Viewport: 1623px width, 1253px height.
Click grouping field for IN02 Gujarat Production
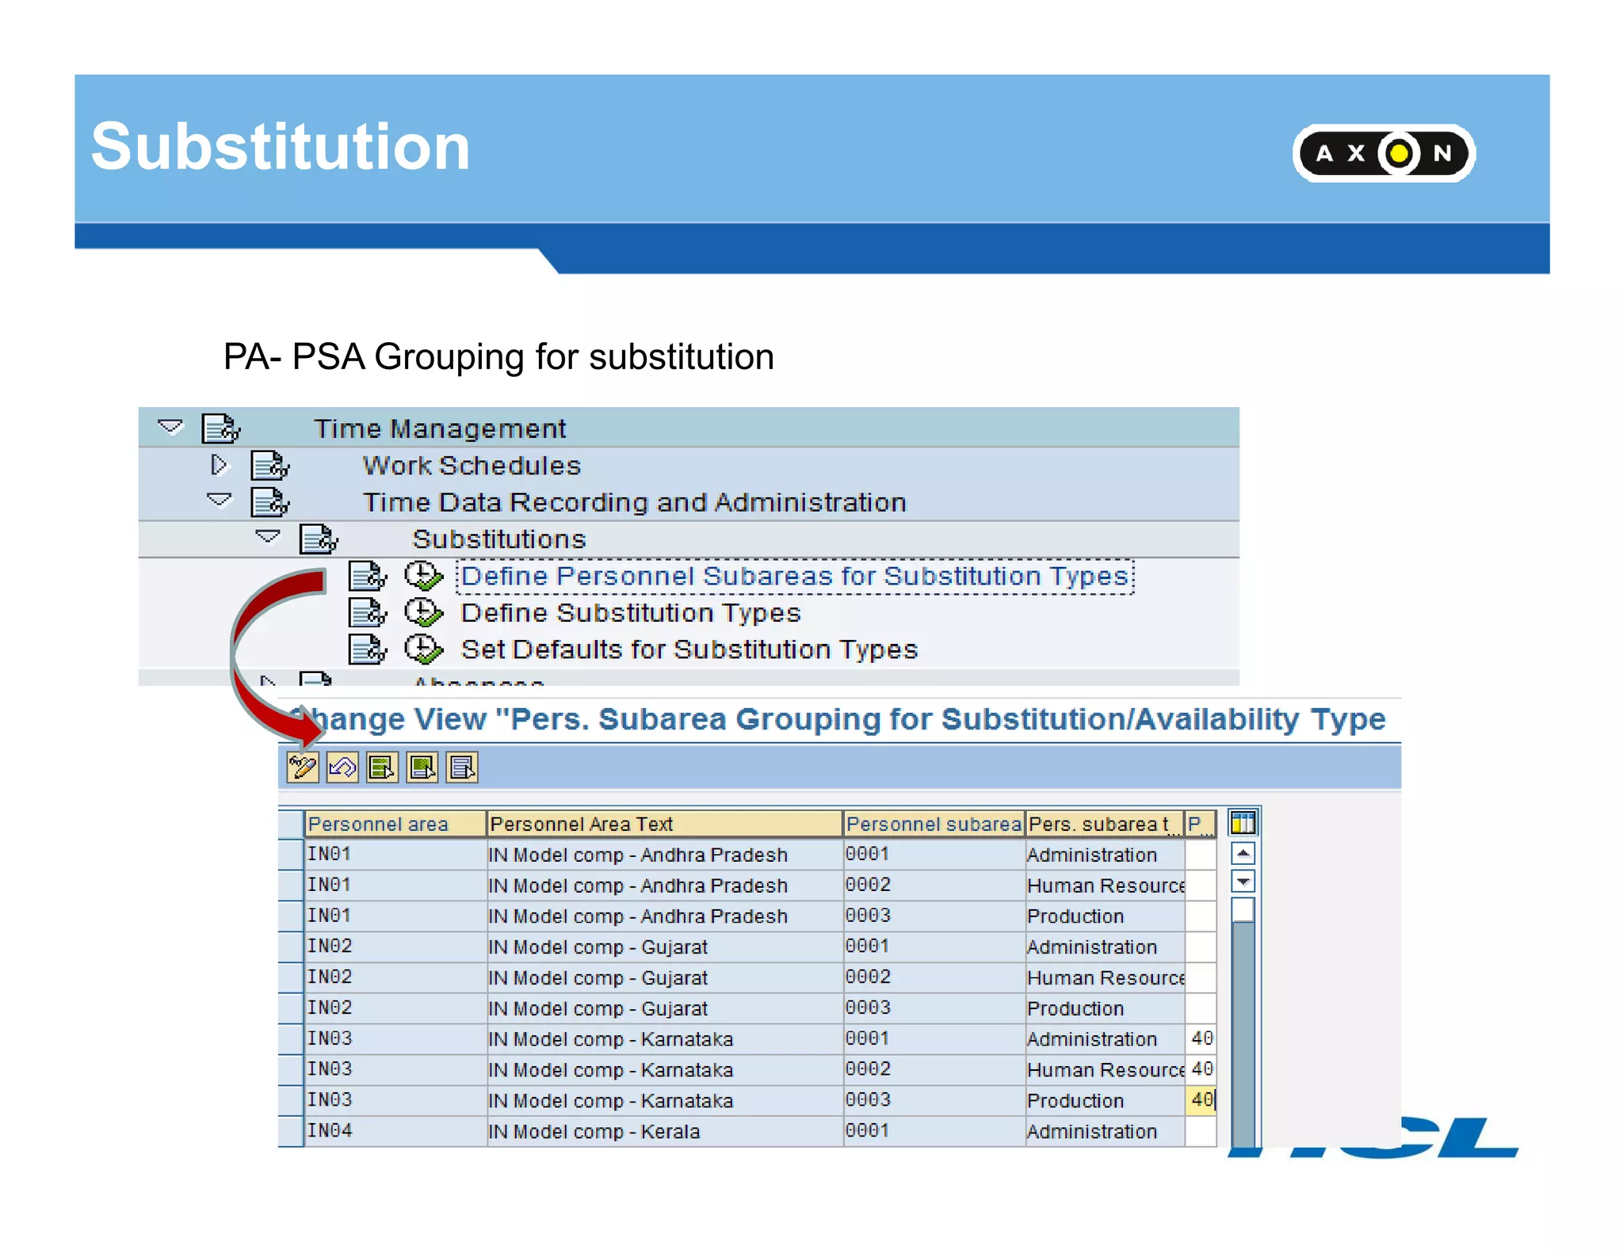pos(1201,1009)
